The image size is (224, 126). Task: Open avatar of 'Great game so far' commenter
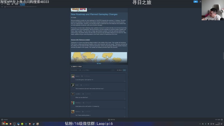(73, 103)
